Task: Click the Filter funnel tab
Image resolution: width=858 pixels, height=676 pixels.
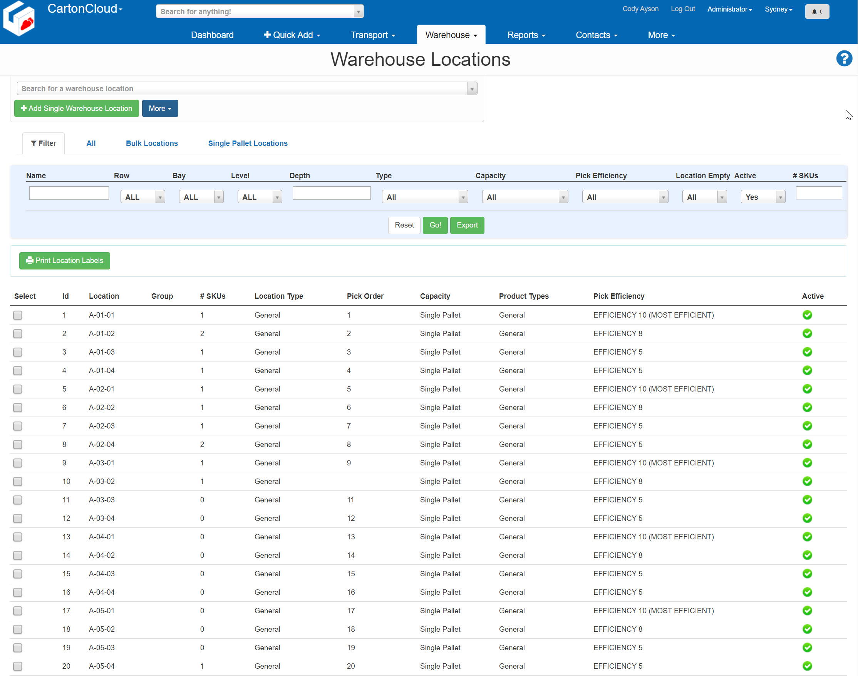Action: coord(44,143)
